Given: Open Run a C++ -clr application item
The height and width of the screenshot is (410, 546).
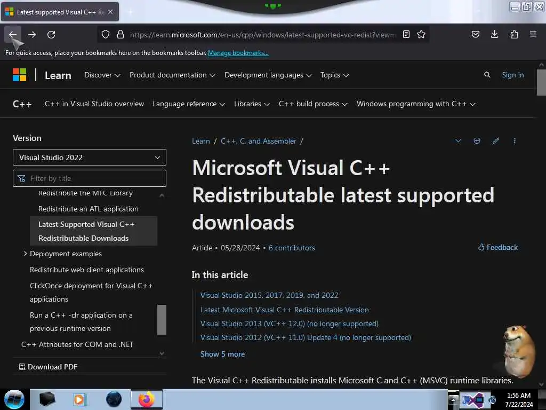Looking at the screenshot, I should [x=81, y=321].
